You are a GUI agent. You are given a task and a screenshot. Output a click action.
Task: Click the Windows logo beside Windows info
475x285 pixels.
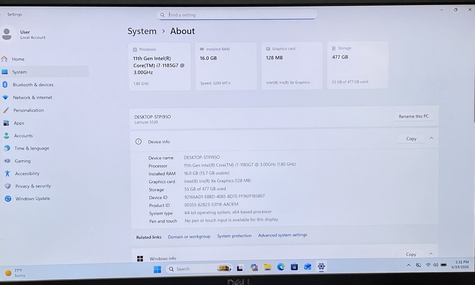point(140,259)
